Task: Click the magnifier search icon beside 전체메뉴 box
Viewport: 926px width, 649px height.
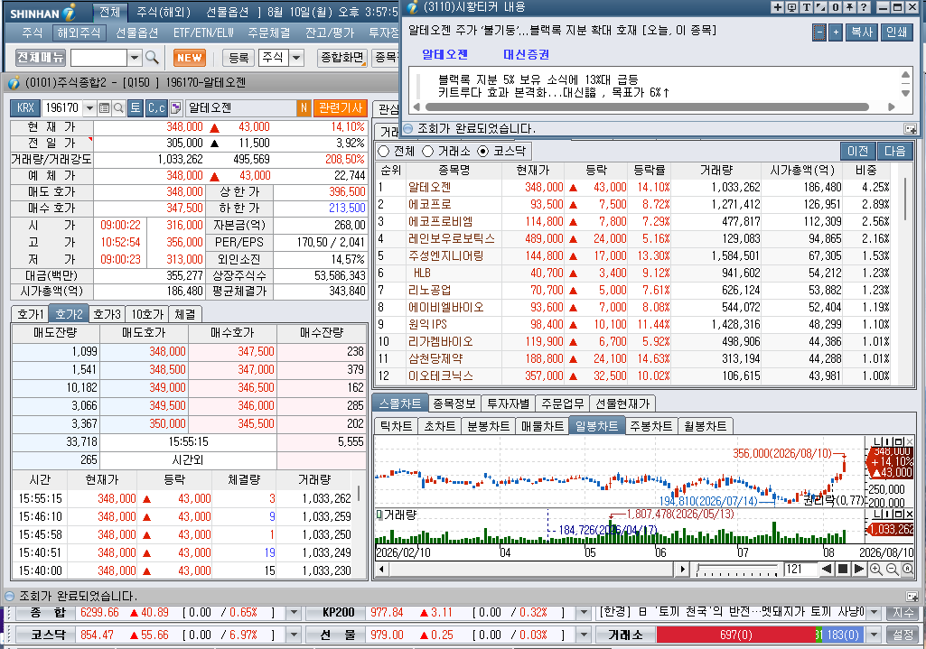Action: point(153,57)
